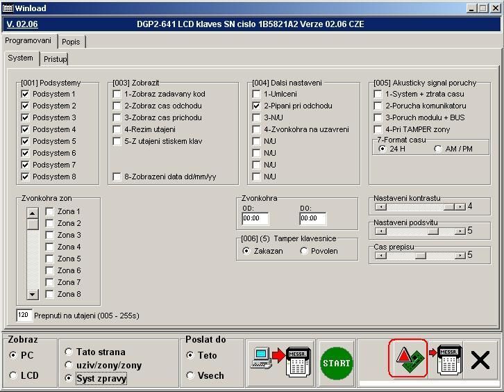Switch to the Popis tab

pos(71,42)
